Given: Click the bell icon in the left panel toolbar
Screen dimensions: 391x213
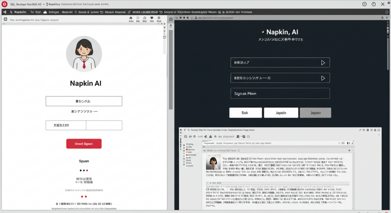Looking at the screenshot, I should 145,18.
